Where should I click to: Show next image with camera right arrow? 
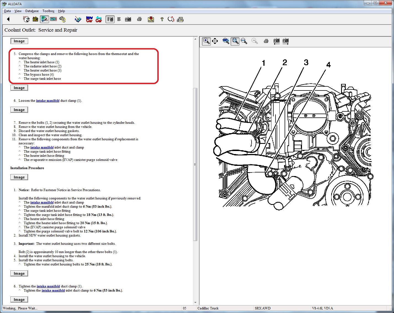click(285, 41)
